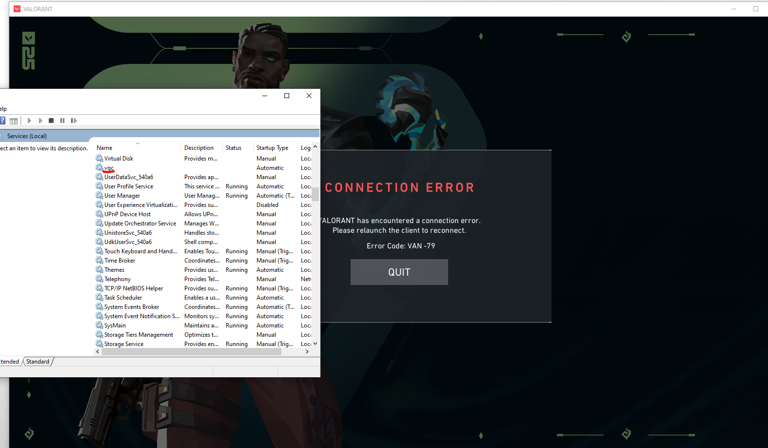Screen dimensions: 768x448
Task: Select the vgc service name
Action: pyautogui.click(x=109, y=168)
